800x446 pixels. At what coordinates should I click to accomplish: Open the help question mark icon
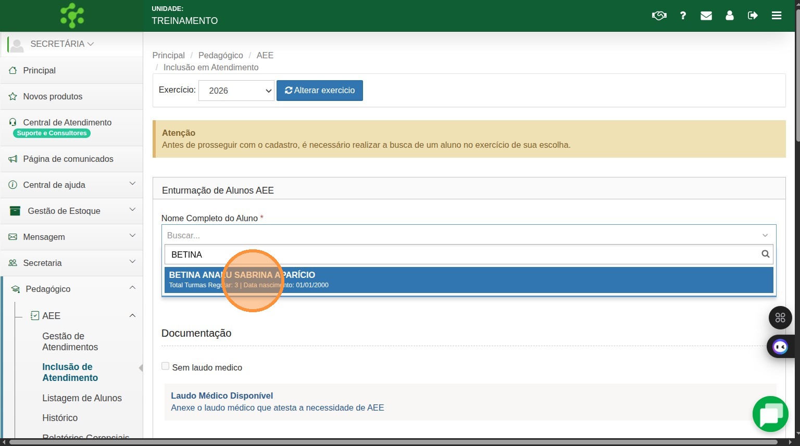[683, 16]
